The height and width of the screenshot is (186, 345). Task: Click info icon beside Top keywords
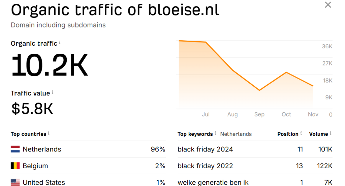215,133
